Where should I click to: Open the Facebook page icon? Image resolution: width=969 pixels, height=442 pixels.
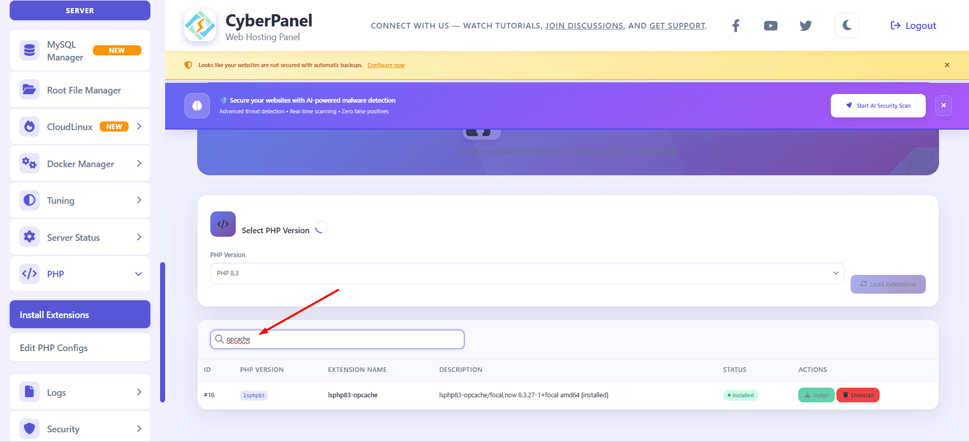click(x=736, y=26)
